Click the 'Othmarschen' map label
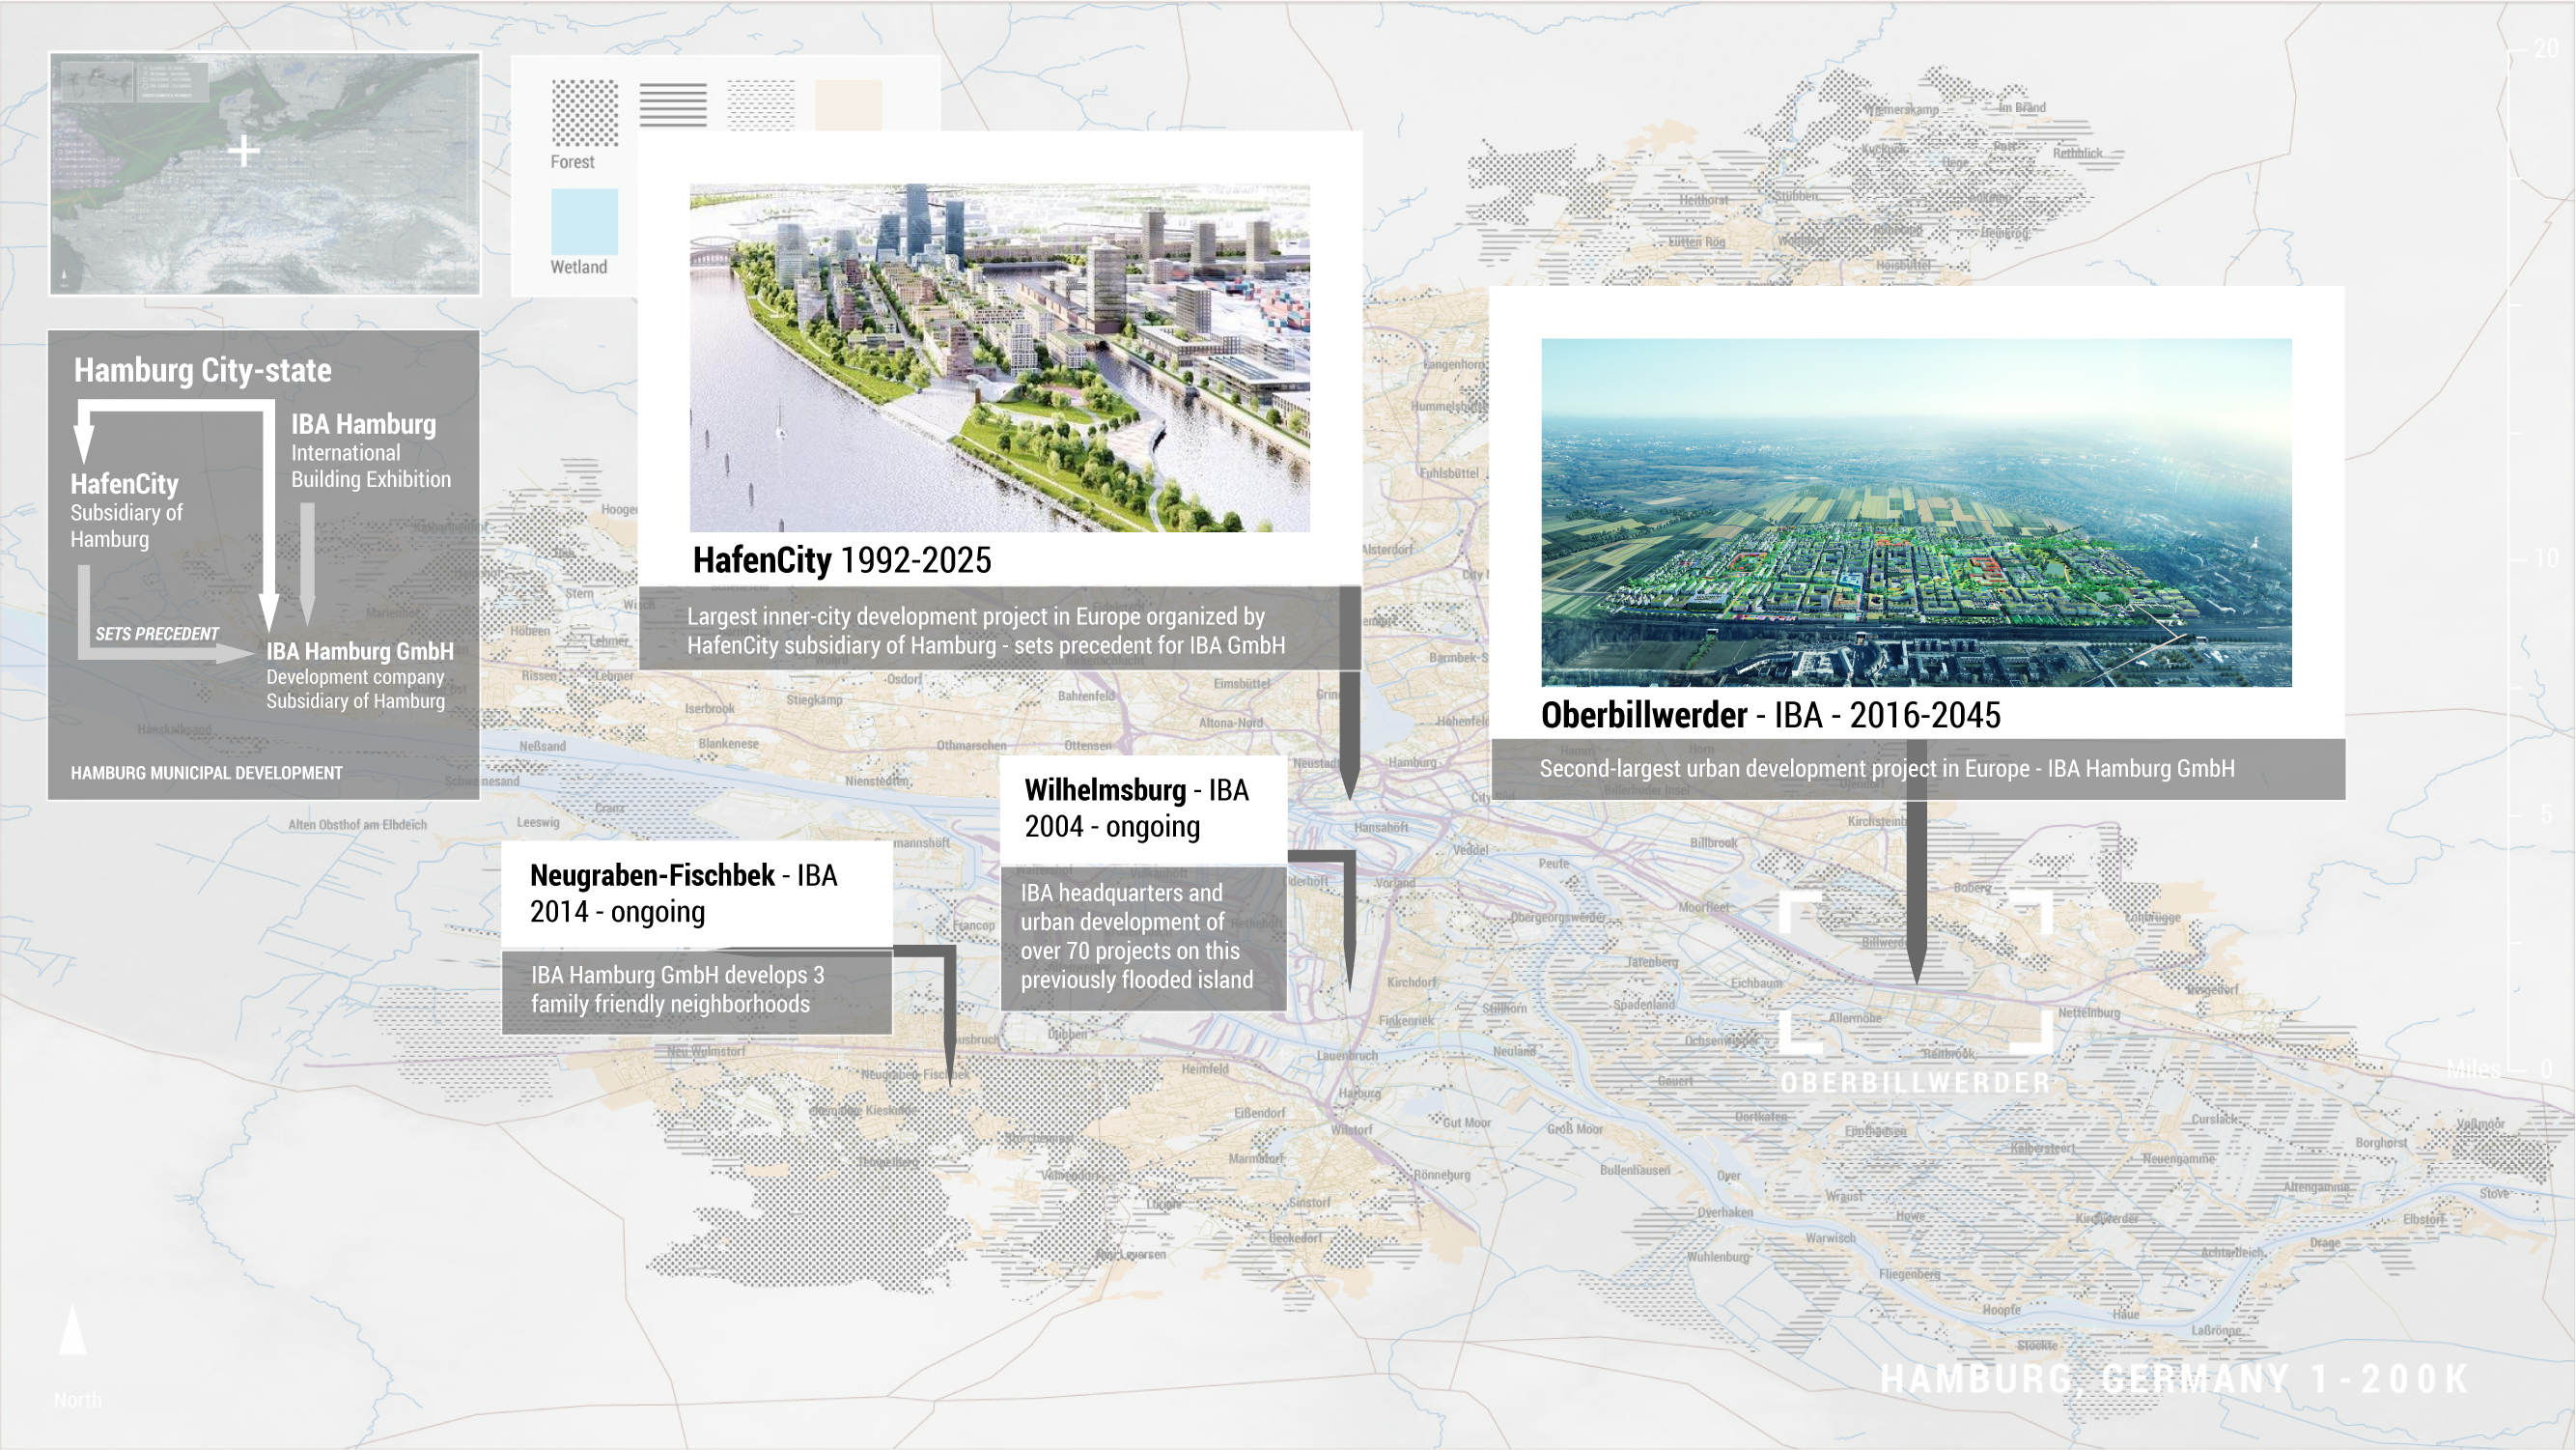The width and height of the screenshot is (2576, 1450). coord(971,746)
